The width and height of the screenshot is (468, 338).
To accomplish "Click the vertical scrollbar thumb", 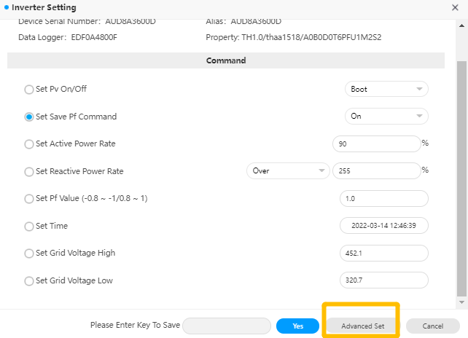I will coord(461,179).
